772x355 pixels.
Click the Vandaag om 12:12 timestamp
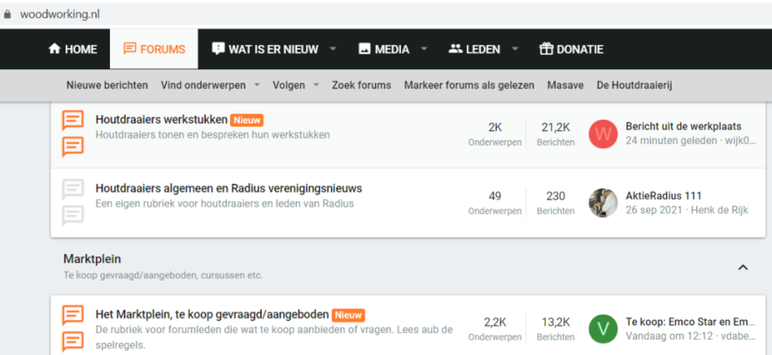point(667,336)
